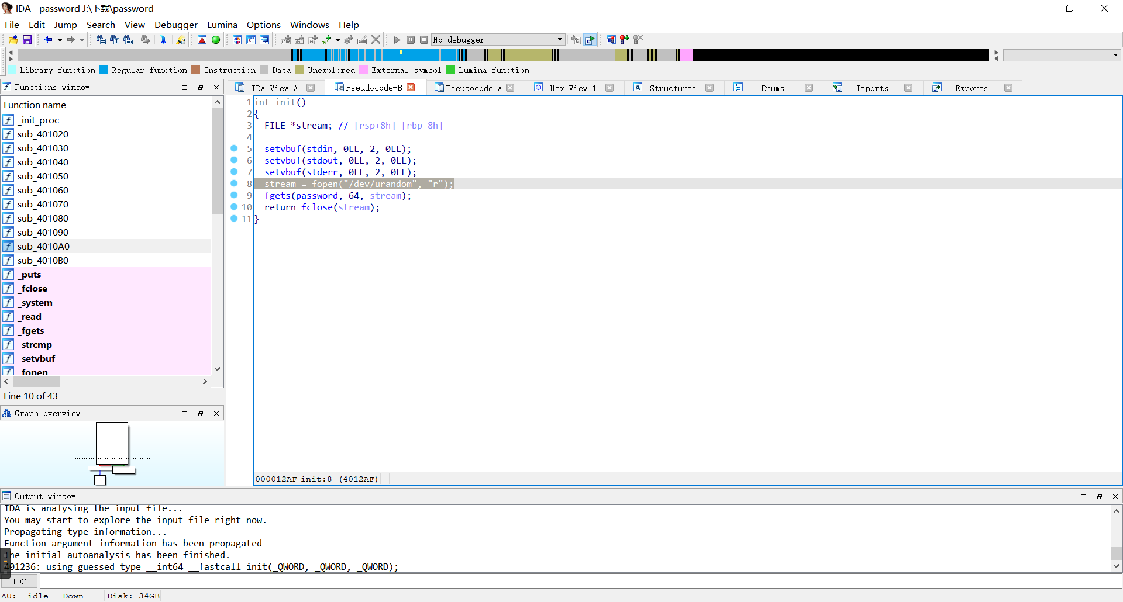
Task: Close the Pseudocode-B tab
Action: point(411,88)
